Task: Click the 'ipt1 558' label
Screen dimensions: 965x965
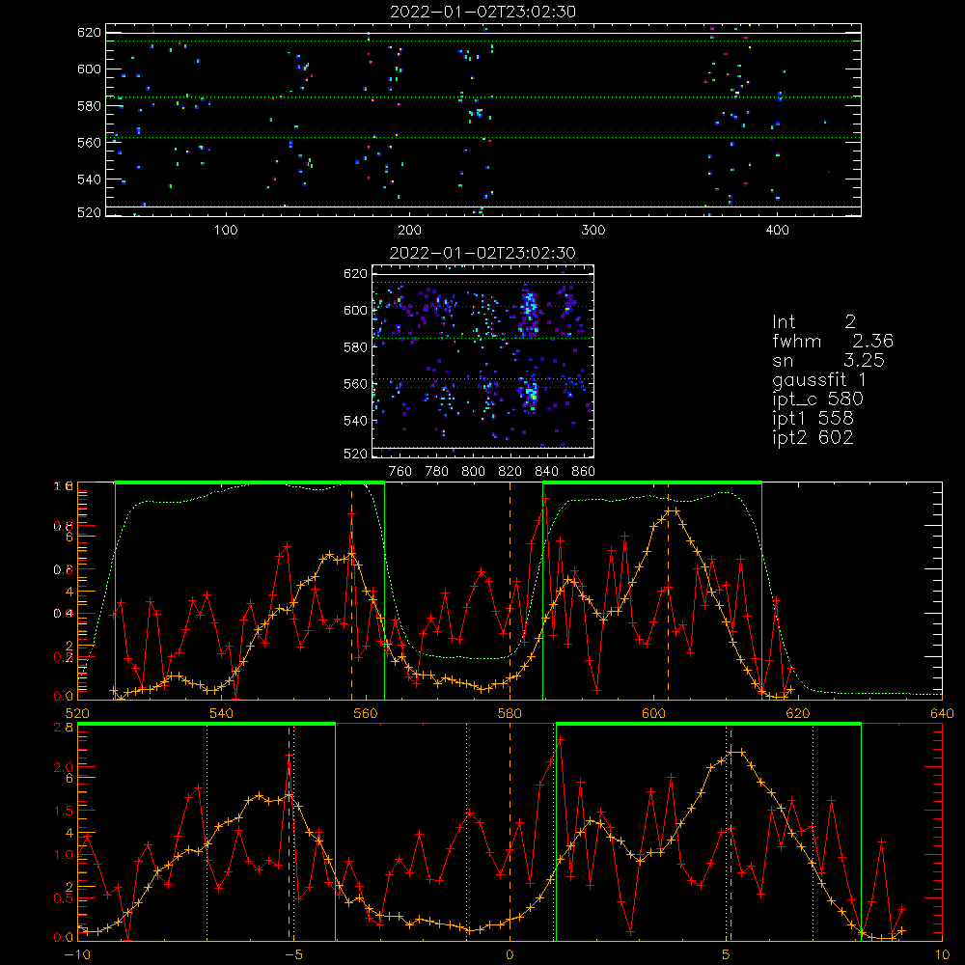Action: click(x=813, y=419)
